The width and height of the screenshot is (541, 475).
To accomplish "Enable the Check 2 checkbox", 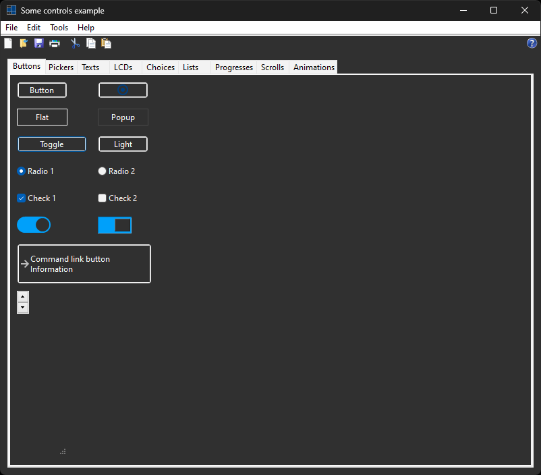I will coord(103,198).
